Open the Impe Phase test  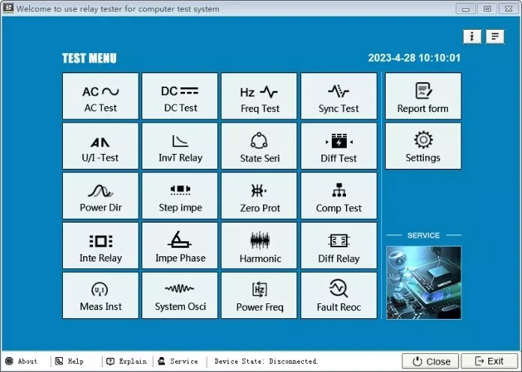tap(180, 246)
